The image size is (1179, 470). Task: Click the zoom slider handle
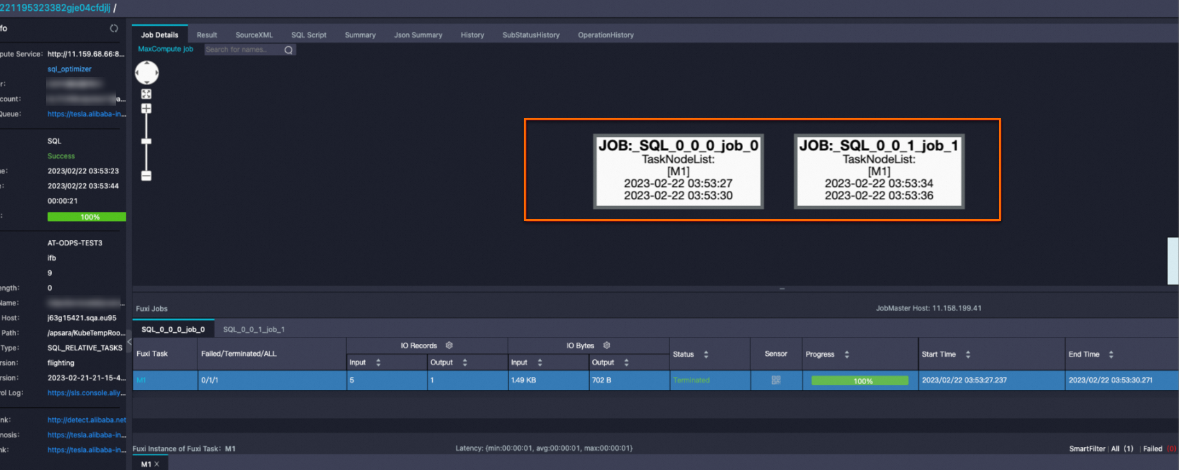click(147, 142)
